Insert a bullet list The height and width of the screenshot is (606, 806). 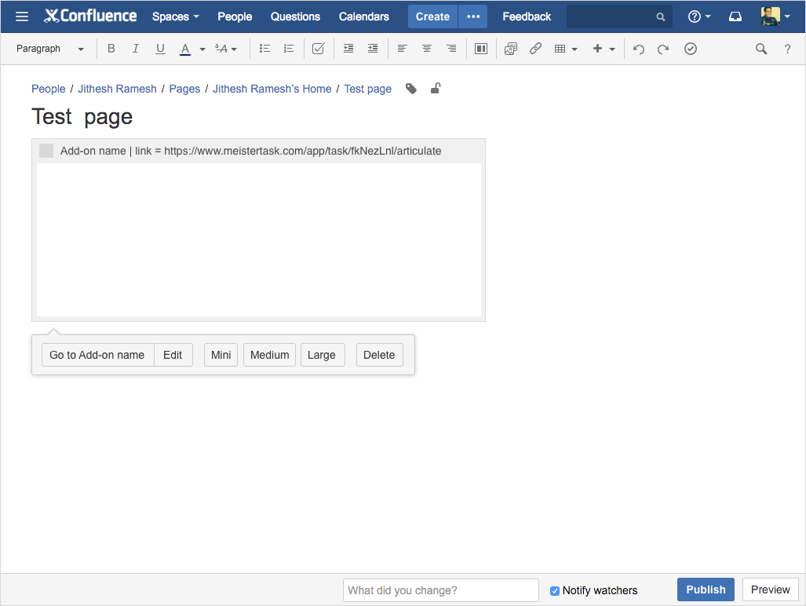click(264, 49)
